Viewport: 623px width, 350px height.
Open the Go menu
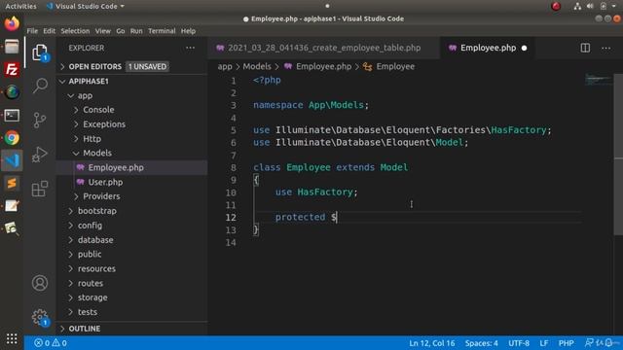pyautogui.click(x=121, y=31)
